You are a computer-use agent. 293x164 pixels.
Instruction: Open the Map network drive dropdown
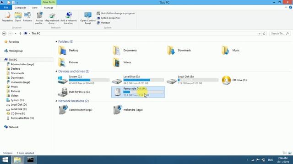52,18
